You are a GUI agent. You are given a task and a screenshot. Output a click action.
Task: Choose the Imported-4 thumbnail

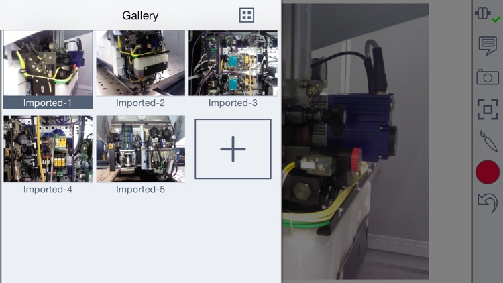[48, 149]
